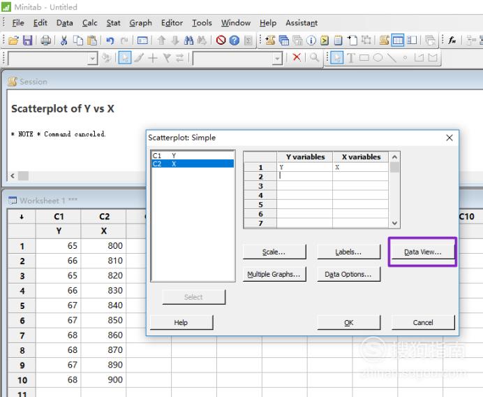Click the Paste clipboard icon
The height and width of the screenshot is (397, 483).
coord(92,41)
